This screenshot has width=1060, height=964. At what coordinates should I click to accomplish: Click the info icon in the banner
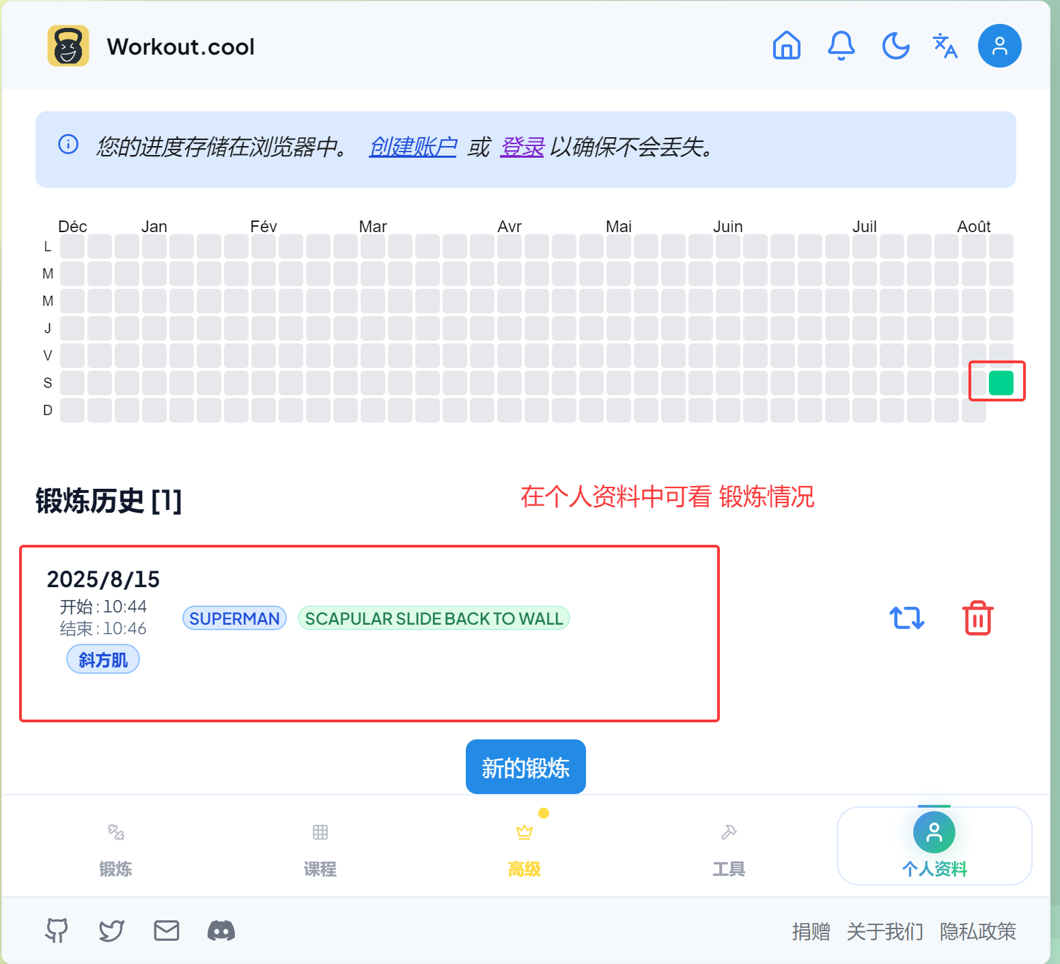pos(68,144)
